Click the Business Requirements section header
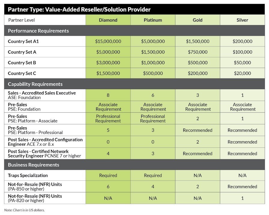269x215 pixels. (x=33, y=165)
